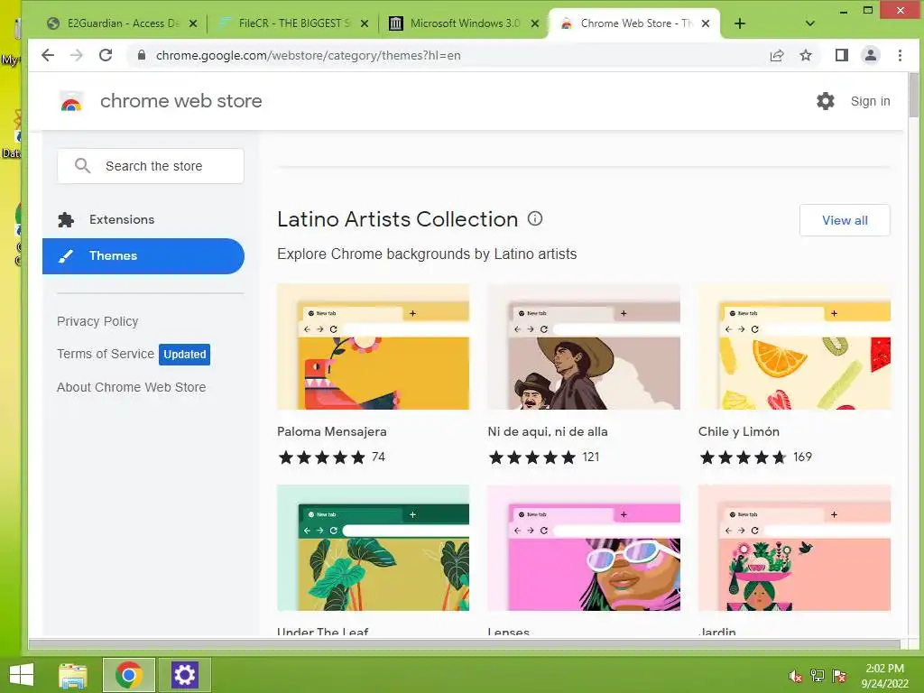Click the network tray icon
This screenshot has height=693, width=924.
[x=818, y=676]
